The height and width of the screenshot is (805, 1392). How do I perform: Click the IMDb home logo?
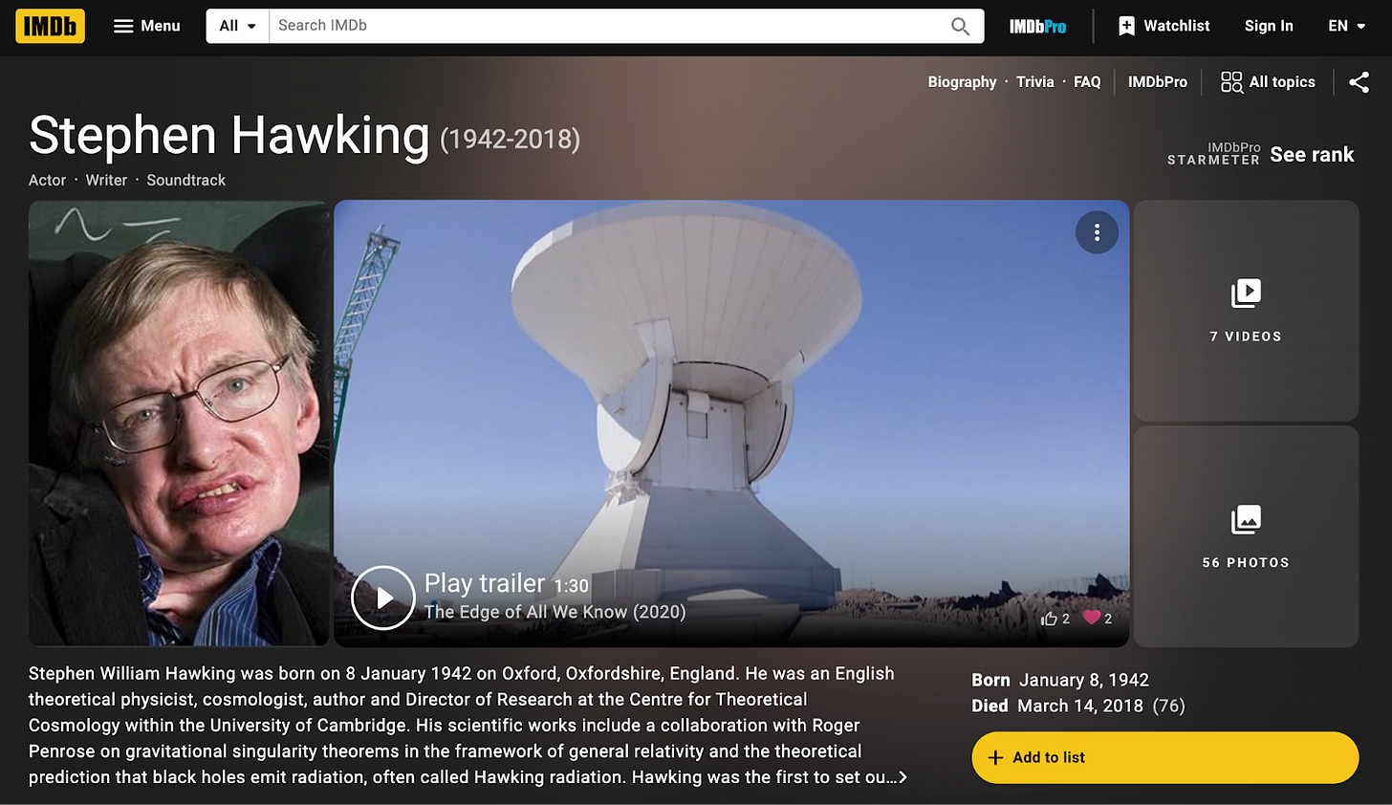(x=50, y=26)
